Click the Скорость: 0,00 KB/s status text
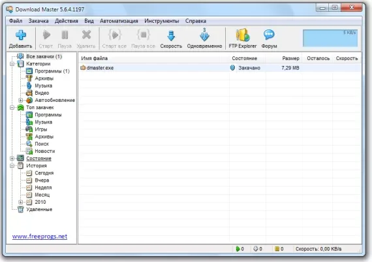 coord(318,249)
